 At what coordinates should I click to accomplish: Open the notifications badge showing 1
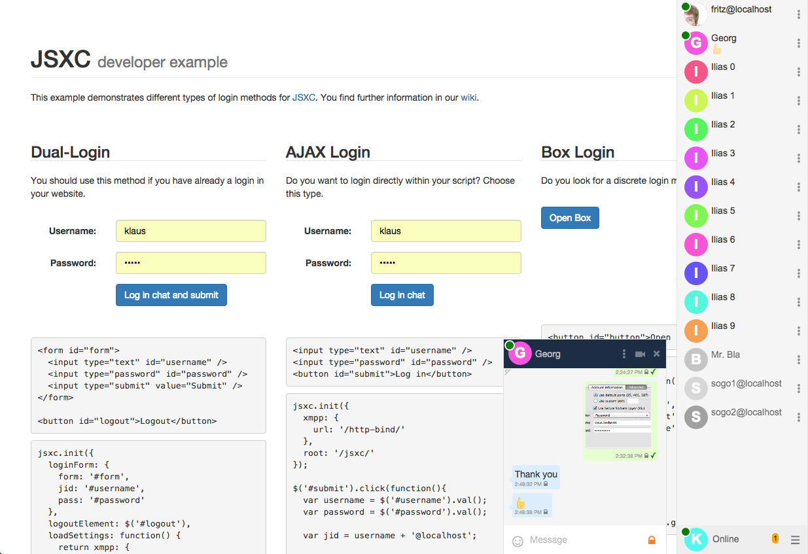775,538
